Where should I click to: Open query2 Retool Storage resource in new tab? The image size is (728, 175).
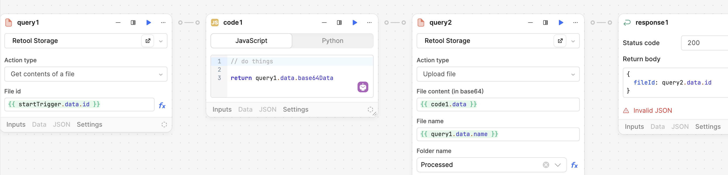pos(560,41)
